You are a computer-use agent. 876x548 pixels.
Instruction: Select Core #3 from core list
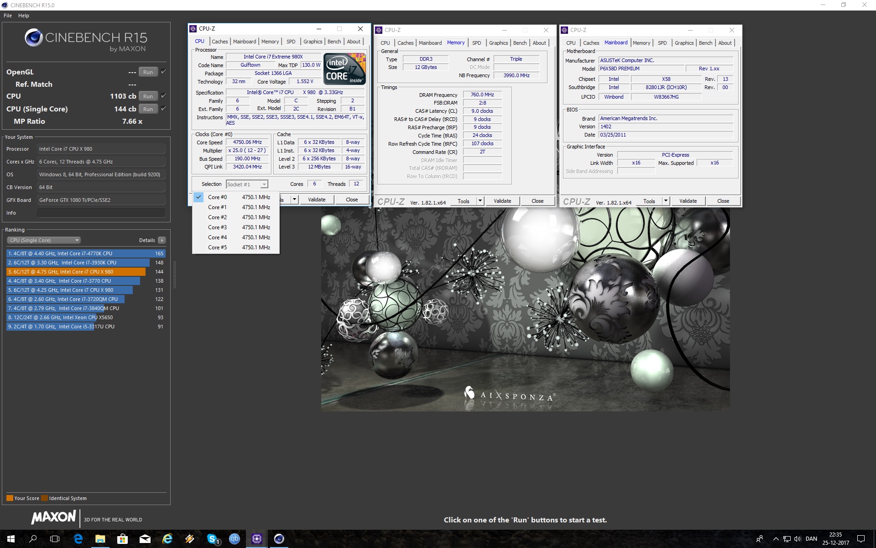coord(236,227)
